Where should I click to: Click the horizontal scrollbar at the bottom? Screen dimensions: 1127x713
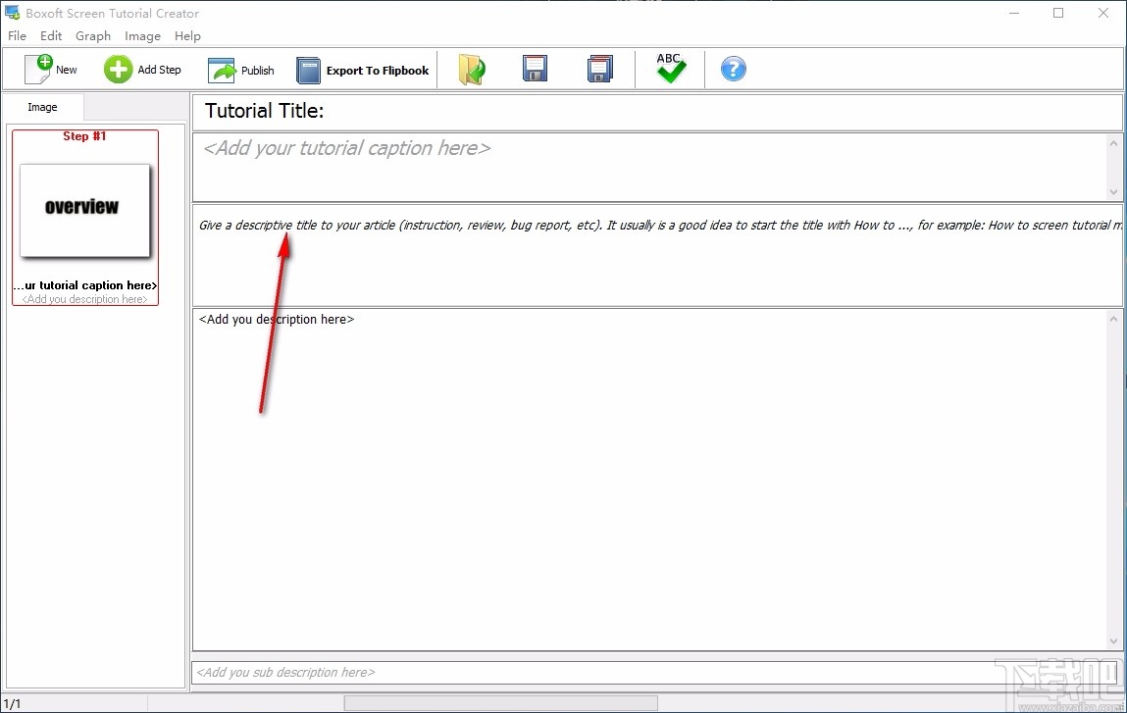tap(498, 701)
